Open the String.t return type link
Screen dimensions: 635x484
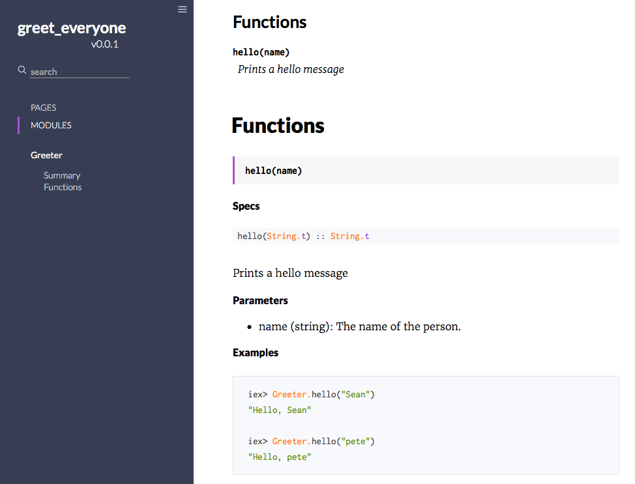coord(349,236)
